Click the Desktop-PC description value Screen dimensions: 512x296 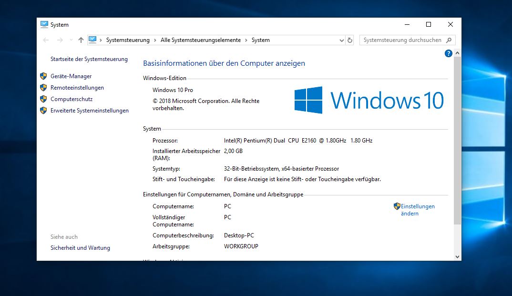(239, 235)
